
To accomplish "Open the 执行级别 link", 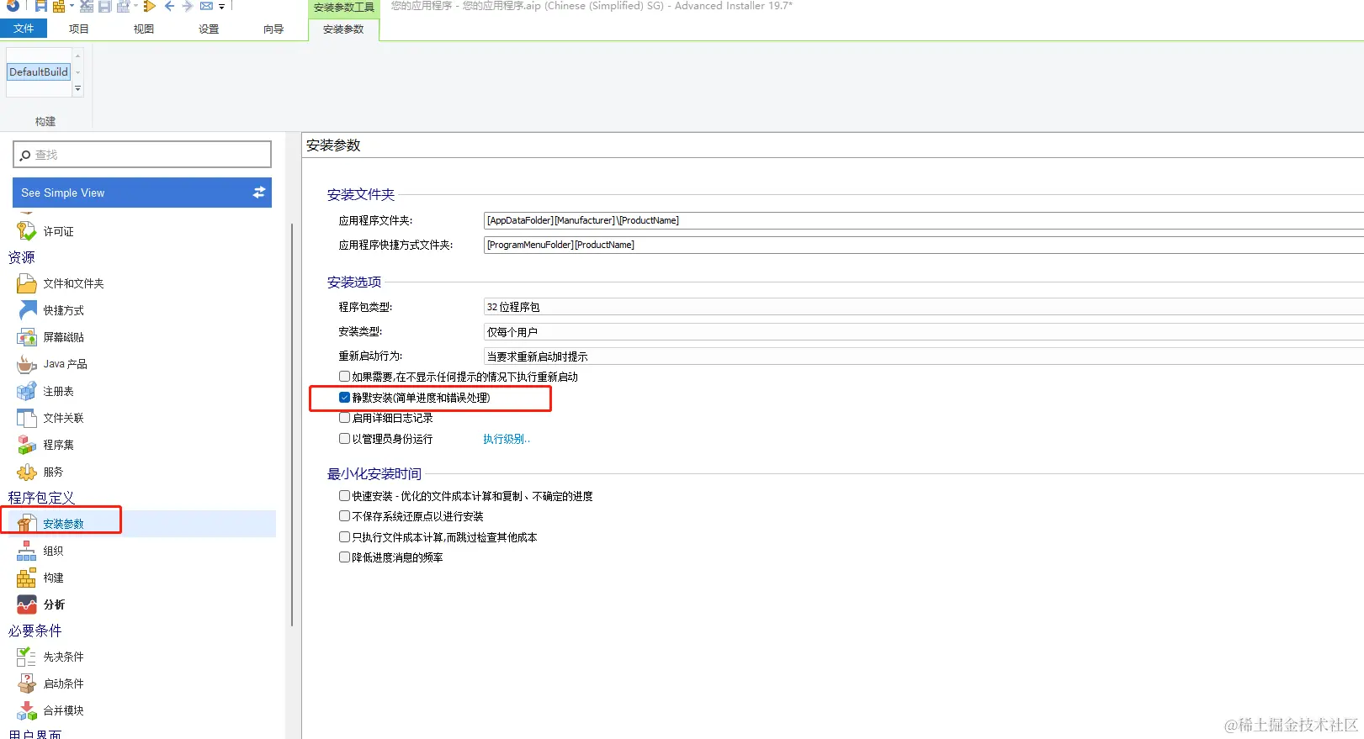I will click(506, 439).
